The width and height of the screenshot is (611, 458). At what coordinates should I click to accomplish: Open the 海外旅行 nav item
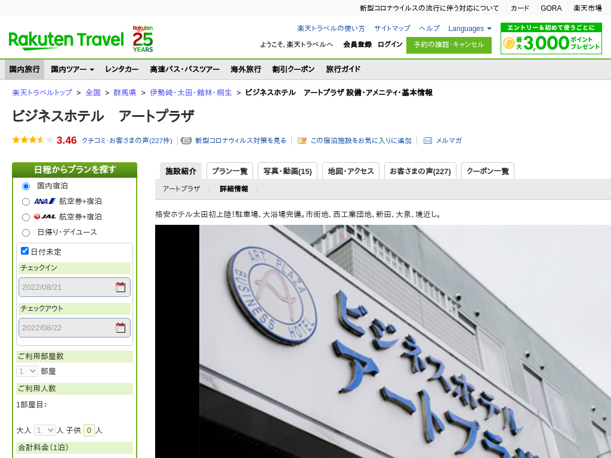(x=246, y=69)
